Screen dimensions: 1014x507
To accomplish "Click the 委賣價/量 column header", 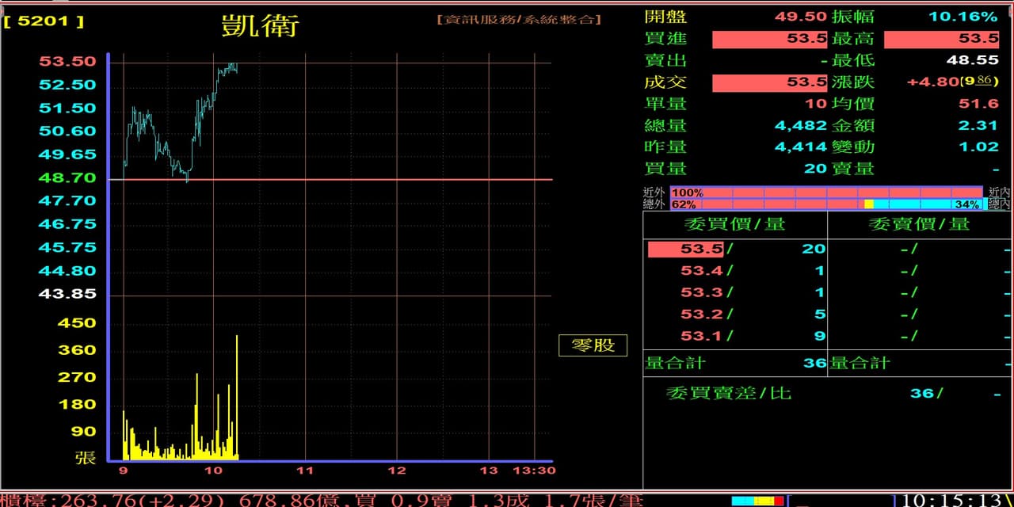I will pyautogui.click(x=919, y=224).
